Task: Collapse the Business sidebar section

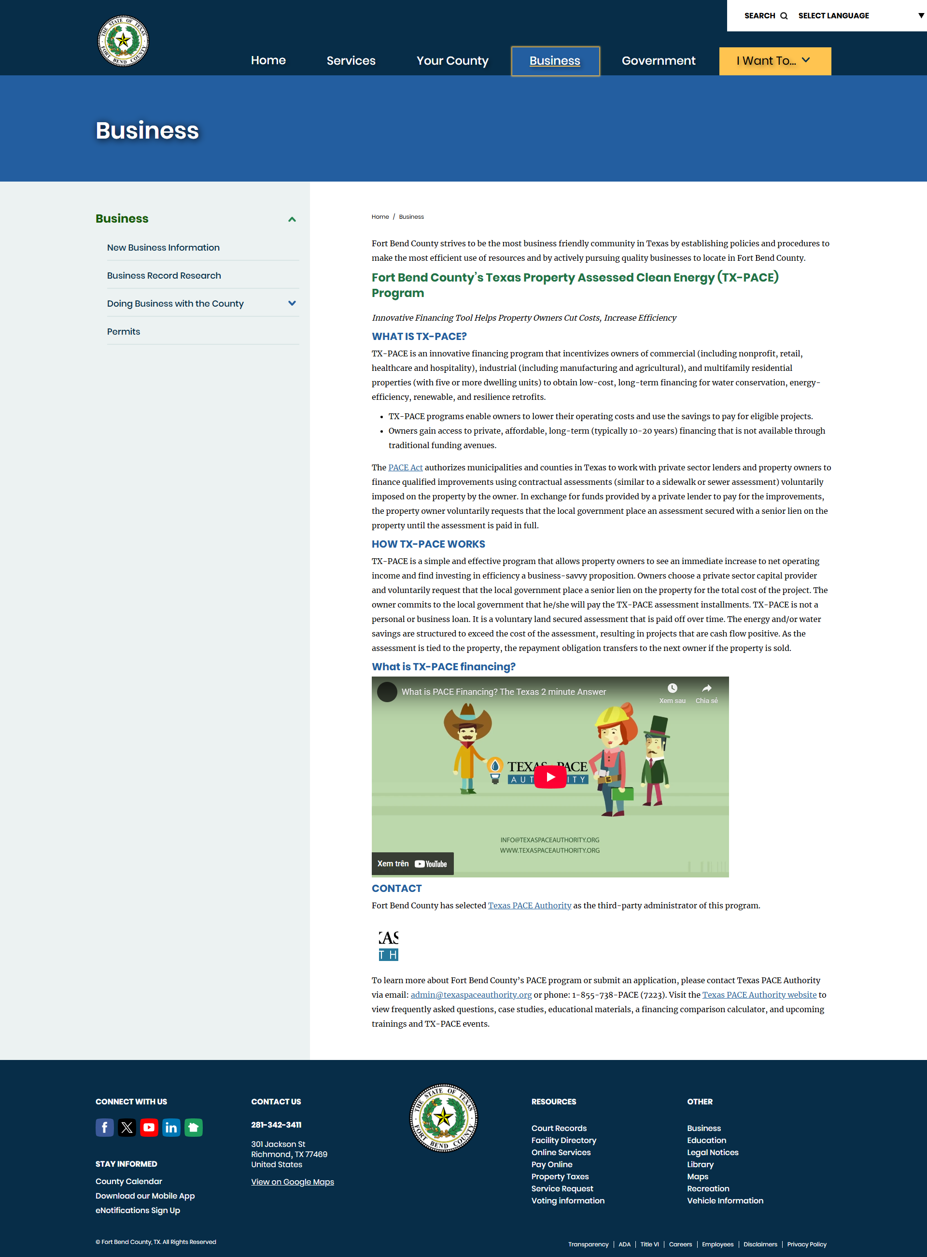Action: tap(292, 219)
